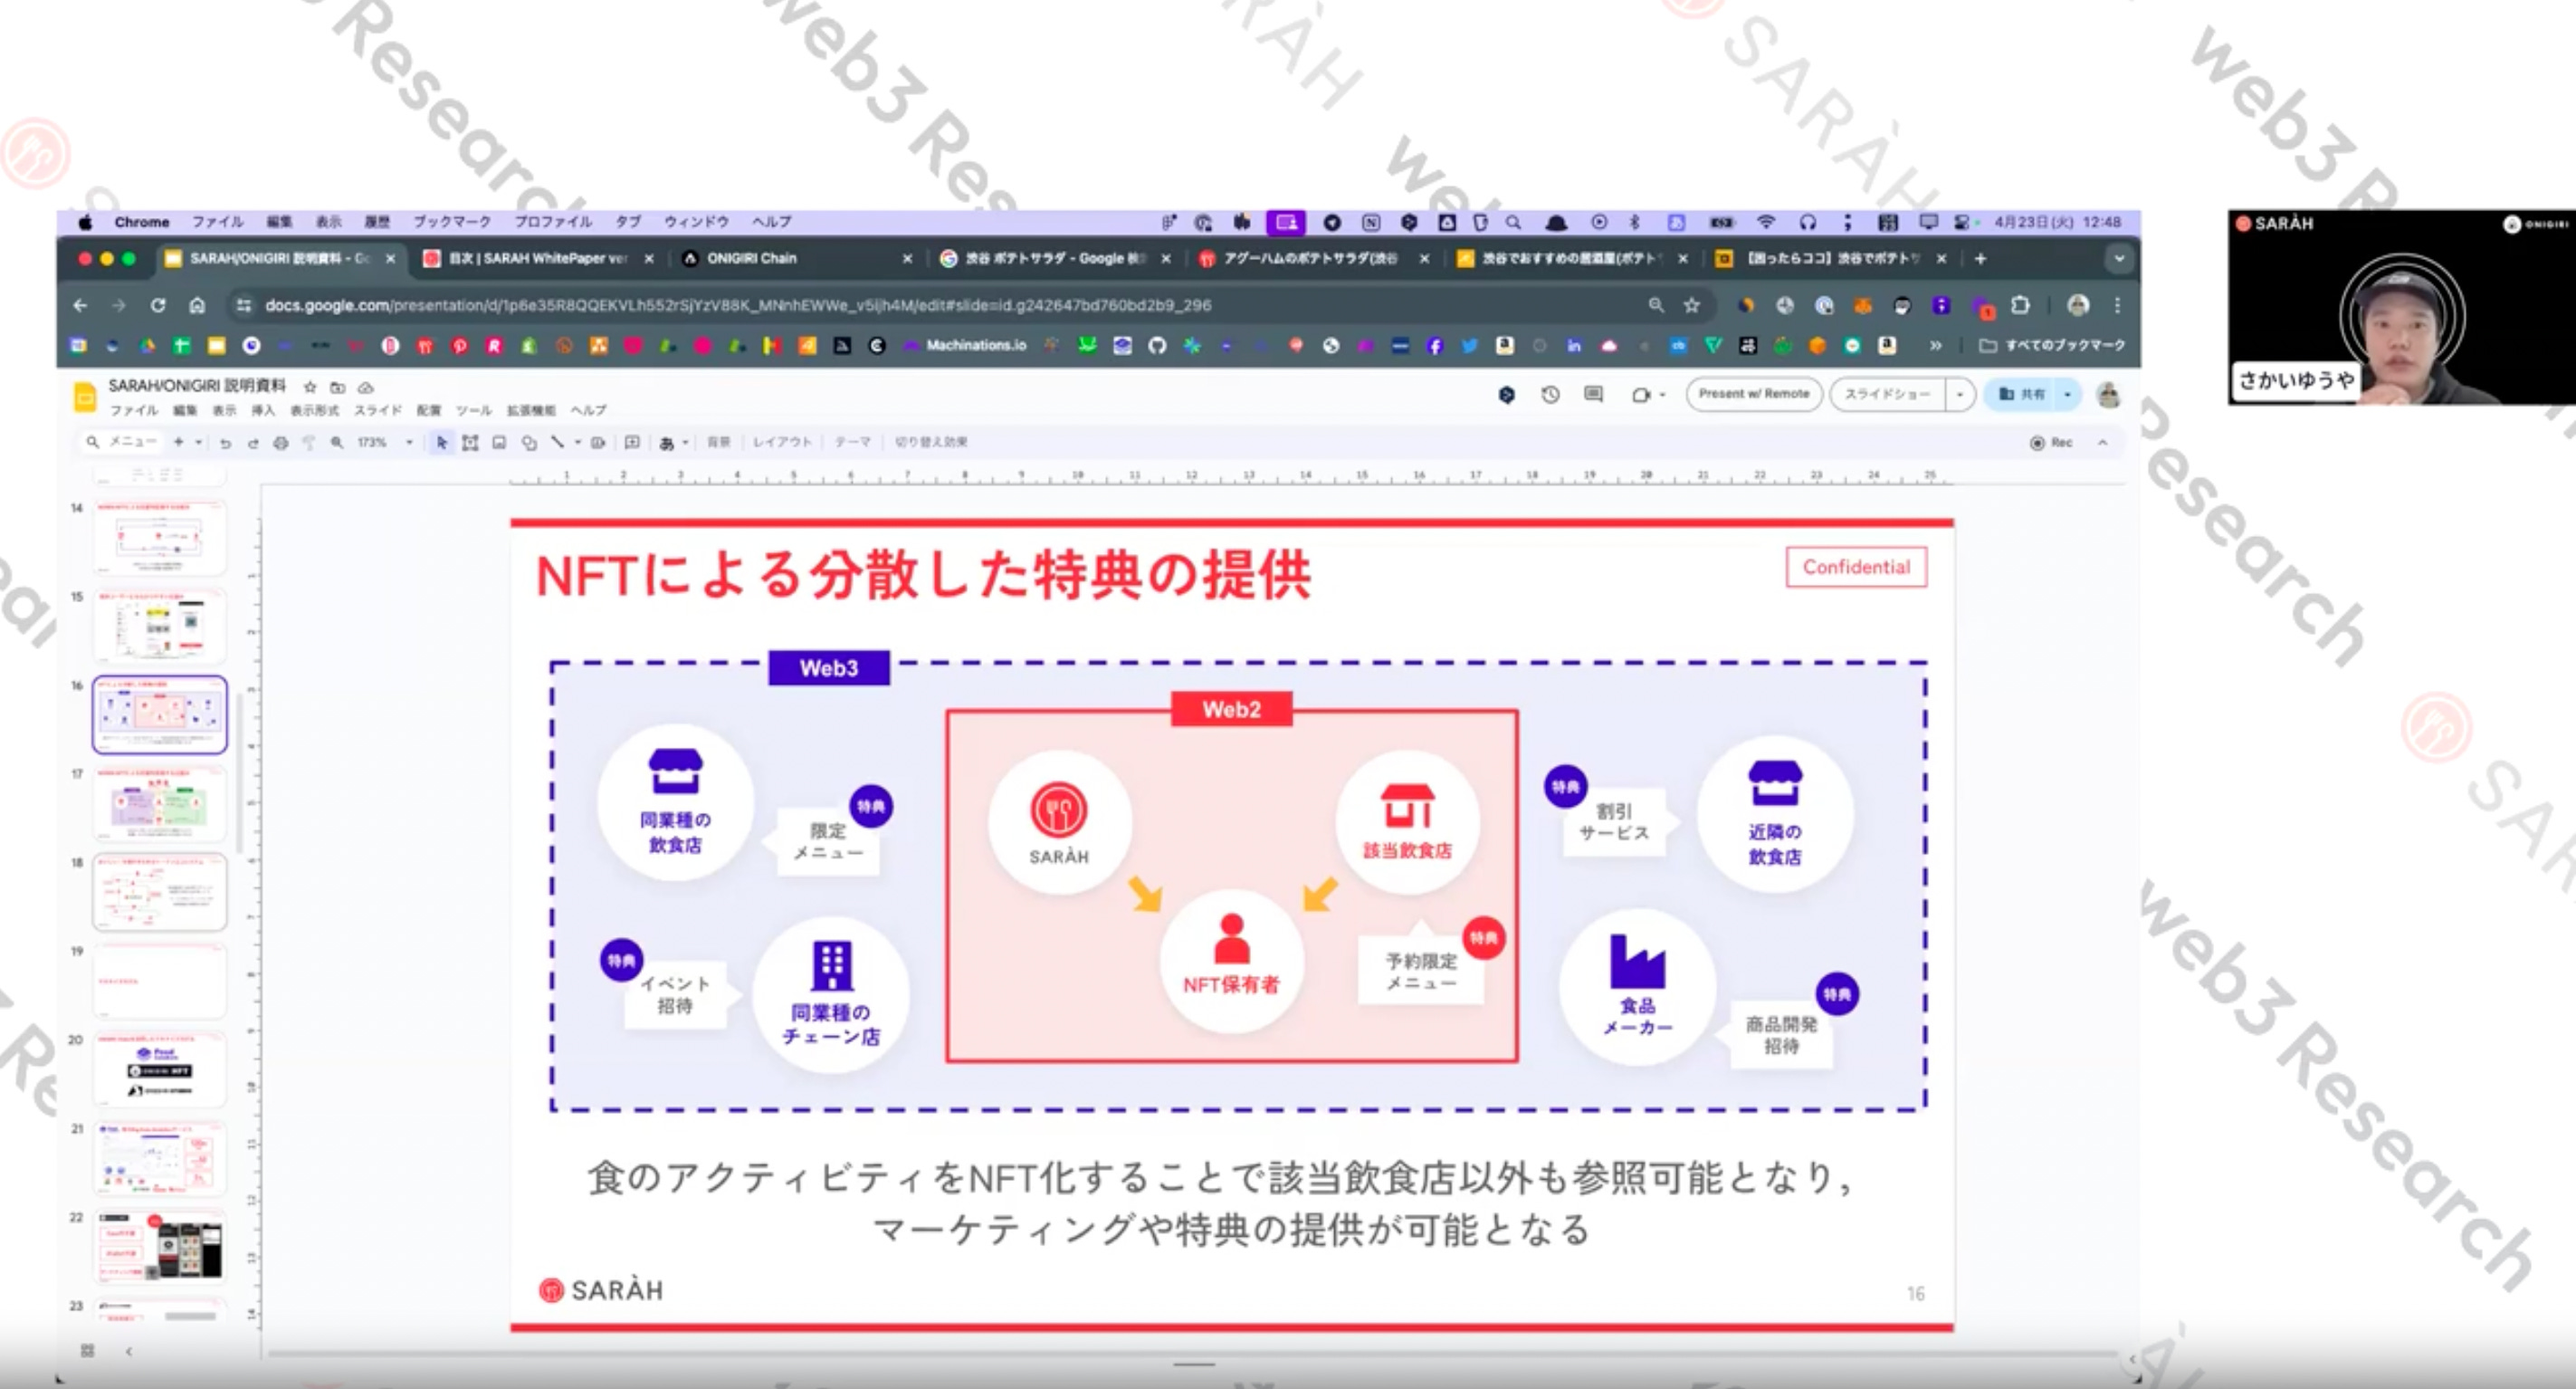2576x1389 pixels.
Task: Click the undo arrow in Slides toolbar
Action: point(225,442)
